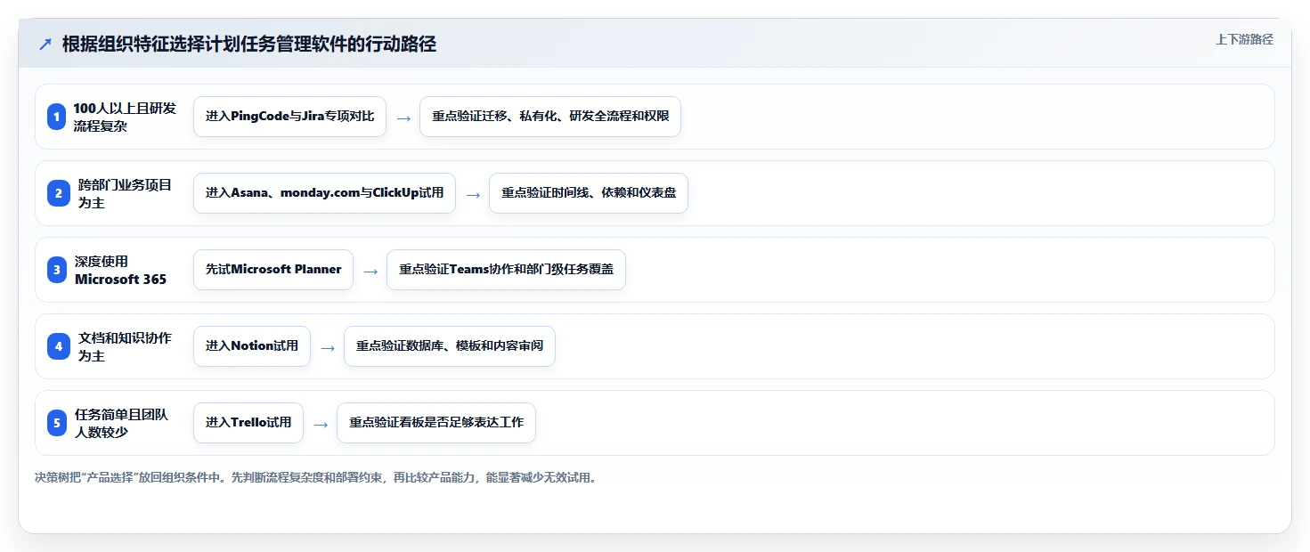Click the 先试Microsoft Planner box
This screenshot has height=552, width=1310.
tap(273, 270)
